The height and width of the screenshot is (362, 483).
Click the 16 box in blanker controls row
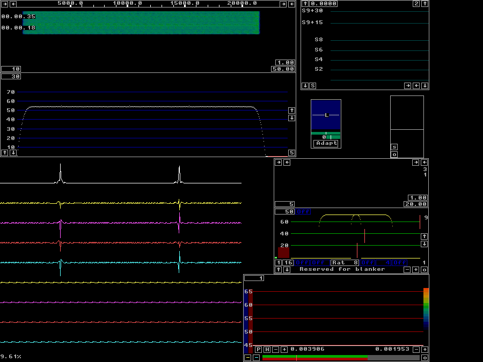pos(288,263)
